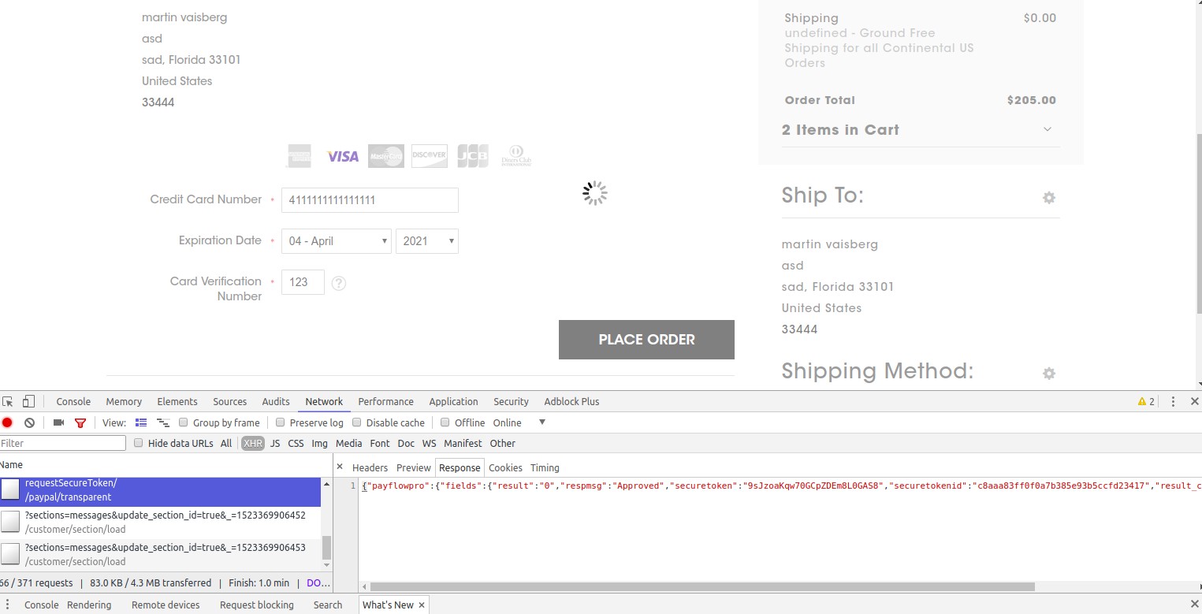
Task: Check the Hide data URLs checkbox
Action: click(x=137, y=443)
